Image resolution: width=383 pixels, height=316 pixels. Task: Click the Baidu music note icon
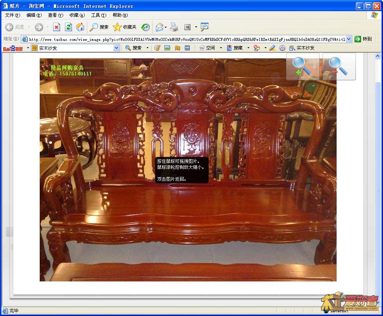(157, 48)
